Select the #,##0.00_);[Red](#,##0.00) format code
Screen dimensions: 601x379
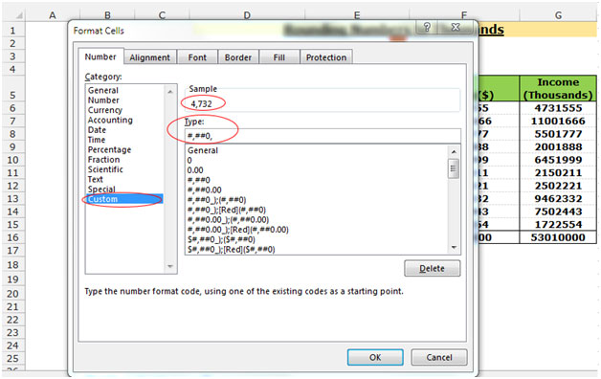pos(238,230)
